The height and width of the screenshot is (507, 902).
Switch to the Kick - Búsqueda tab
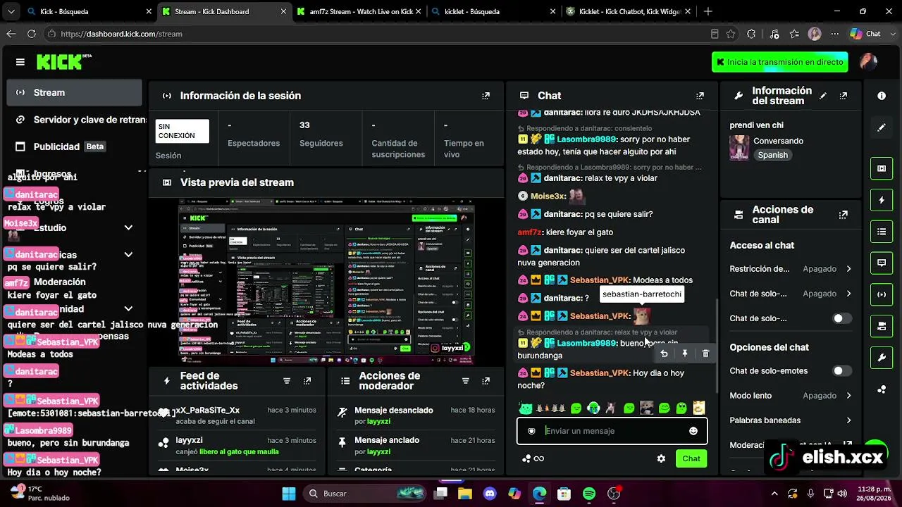(x=89, y=11)
